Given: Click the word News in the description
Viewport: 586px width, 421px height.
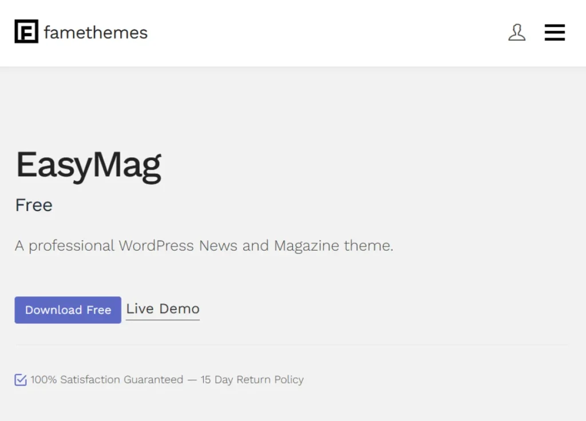Looking at the screenshot, I should (218, 246).
